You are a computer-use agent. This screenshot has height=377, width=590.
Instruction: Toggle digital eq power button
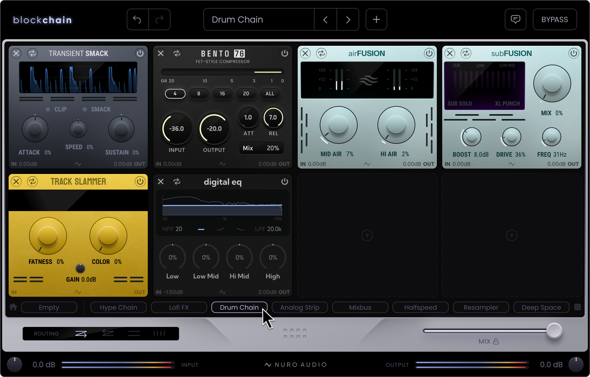click(285, 182)
